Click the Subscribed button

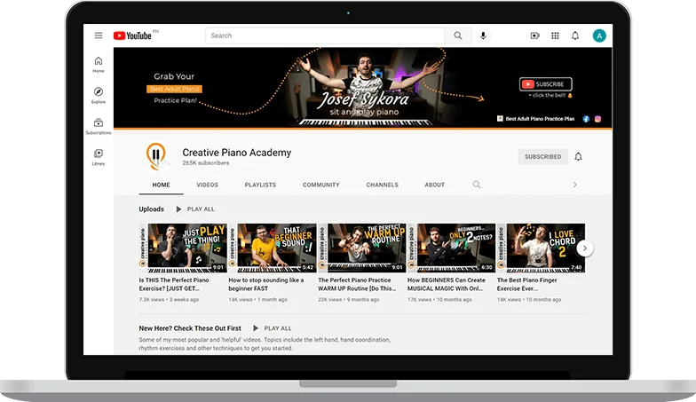543,156
